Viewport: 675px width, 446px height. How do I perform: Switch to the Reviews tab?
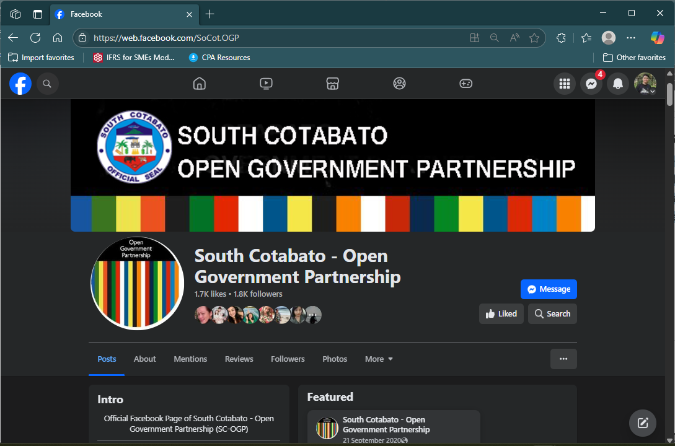coord(239,359)
